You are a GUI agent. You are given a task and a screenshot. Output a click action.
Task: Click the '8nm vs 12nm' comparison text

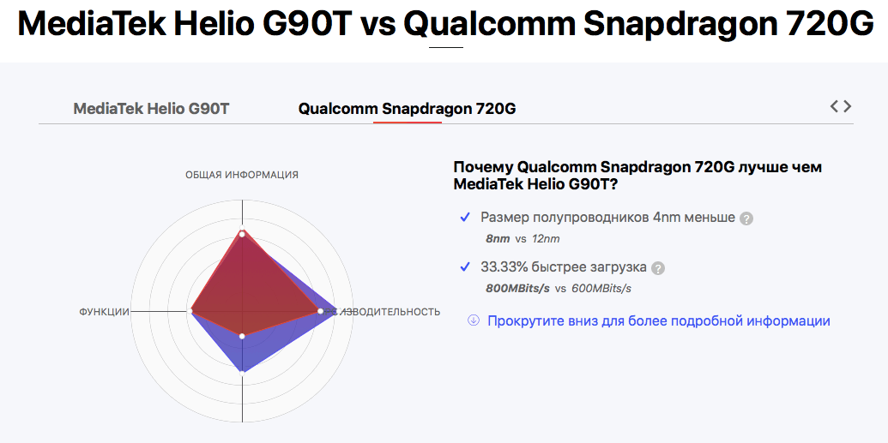pos(523,238)
